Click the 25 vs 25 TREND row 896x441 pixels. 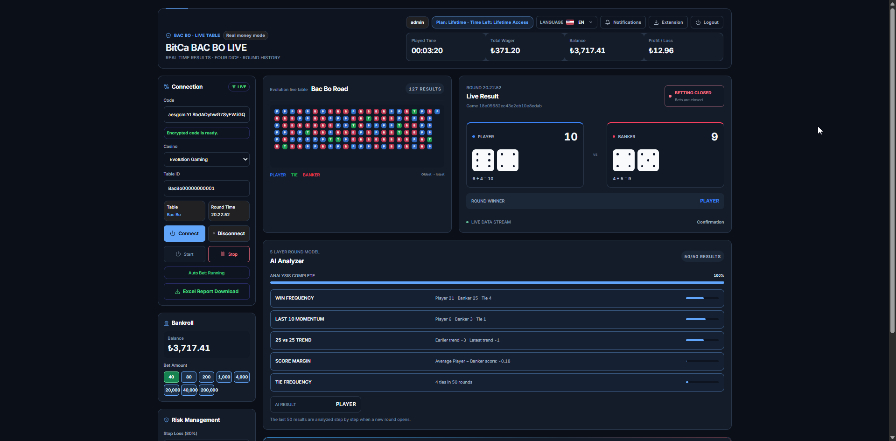[497, 340]
